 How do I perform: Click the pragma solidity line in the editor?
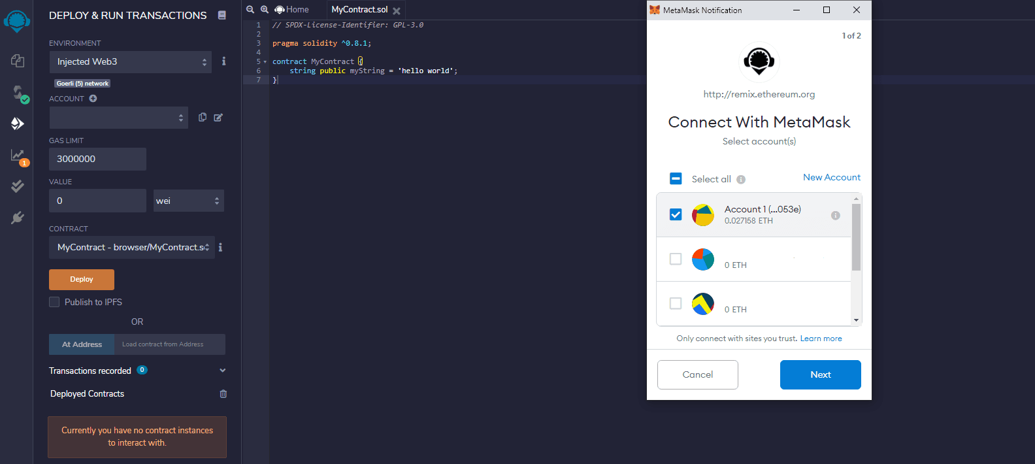click(x=321, y=43)
